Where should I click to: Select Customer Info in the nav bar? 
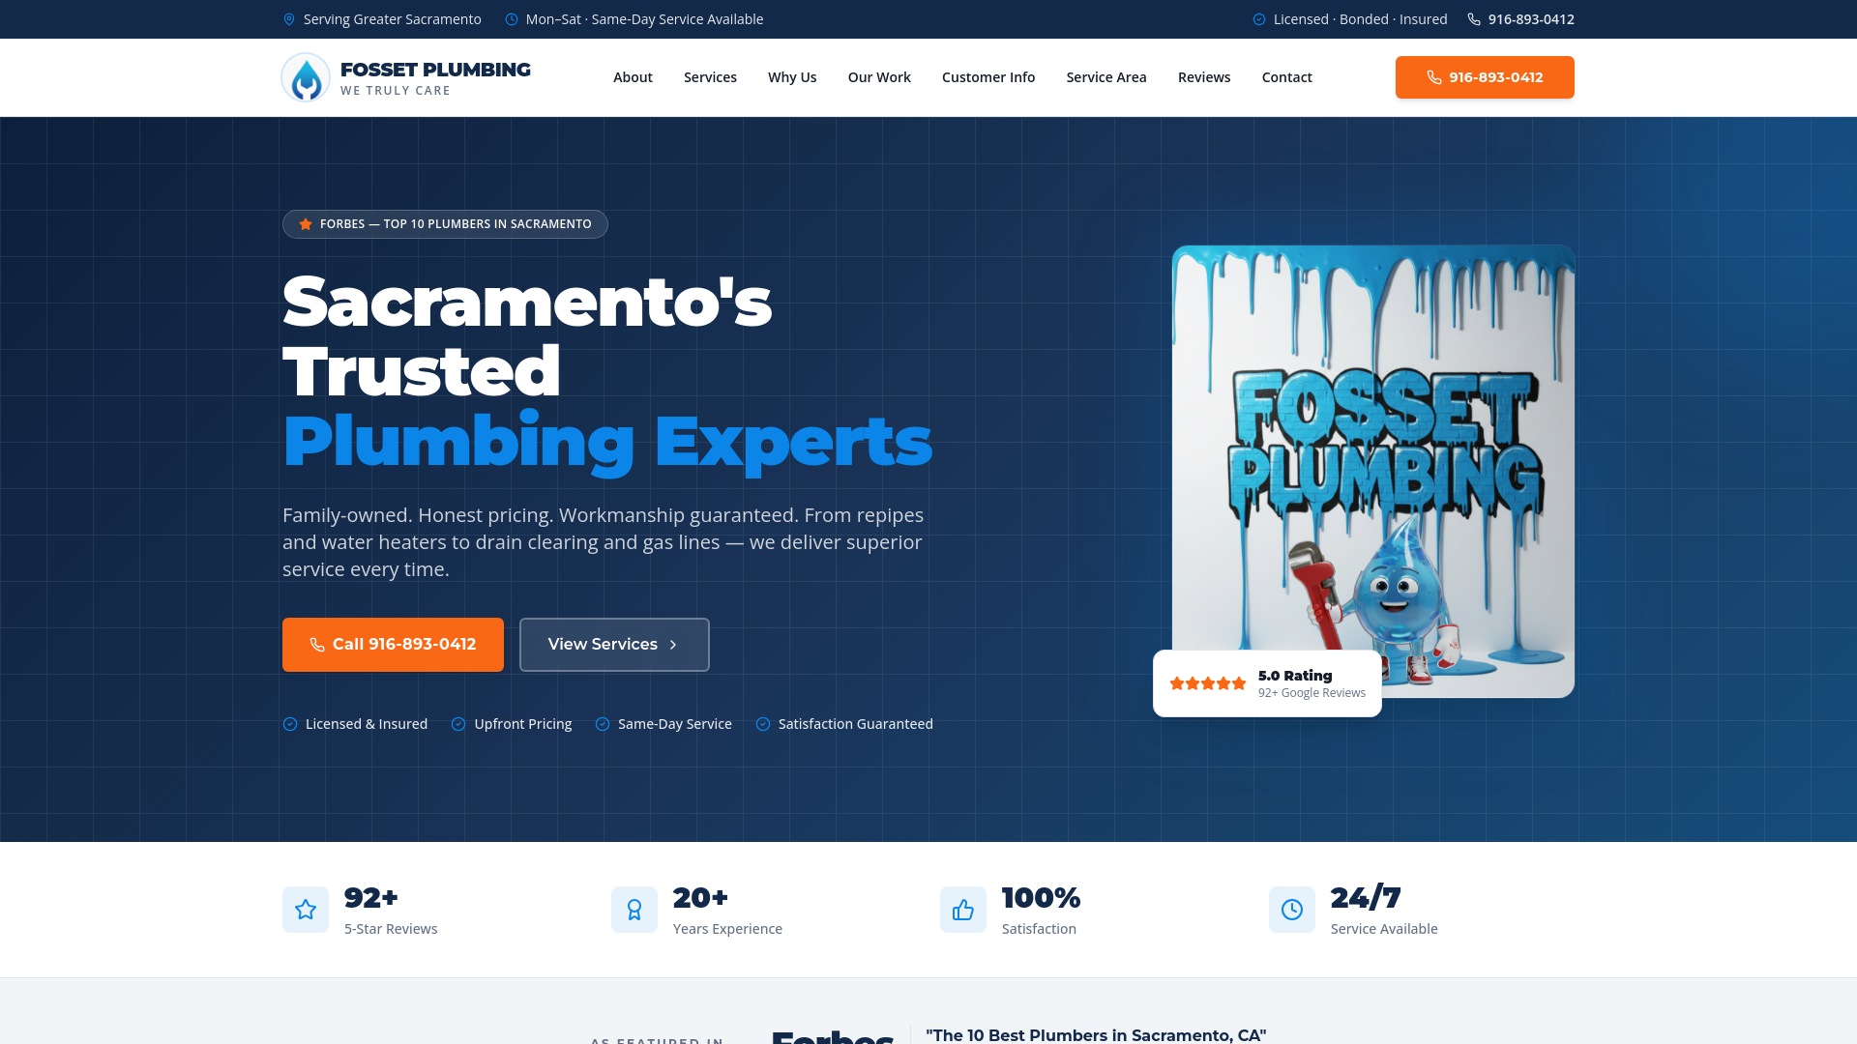pos(988,77)
